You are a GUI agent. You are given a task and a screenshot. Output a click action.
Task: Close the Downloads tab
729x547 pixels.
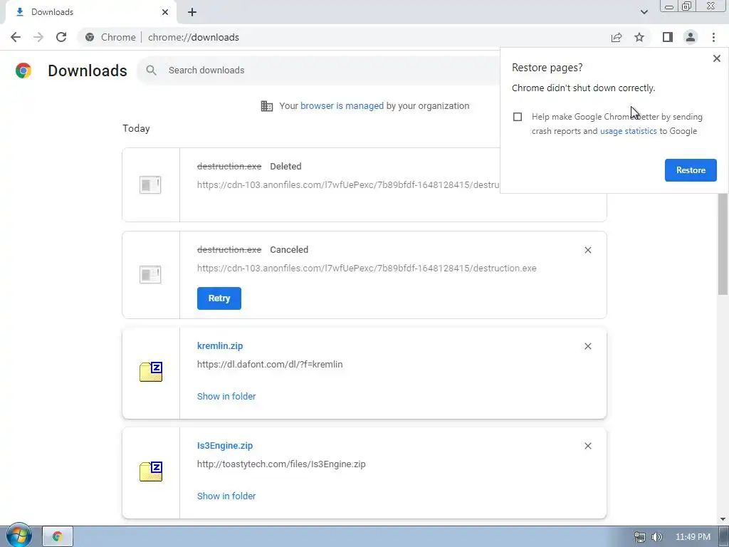pos(165,12)
